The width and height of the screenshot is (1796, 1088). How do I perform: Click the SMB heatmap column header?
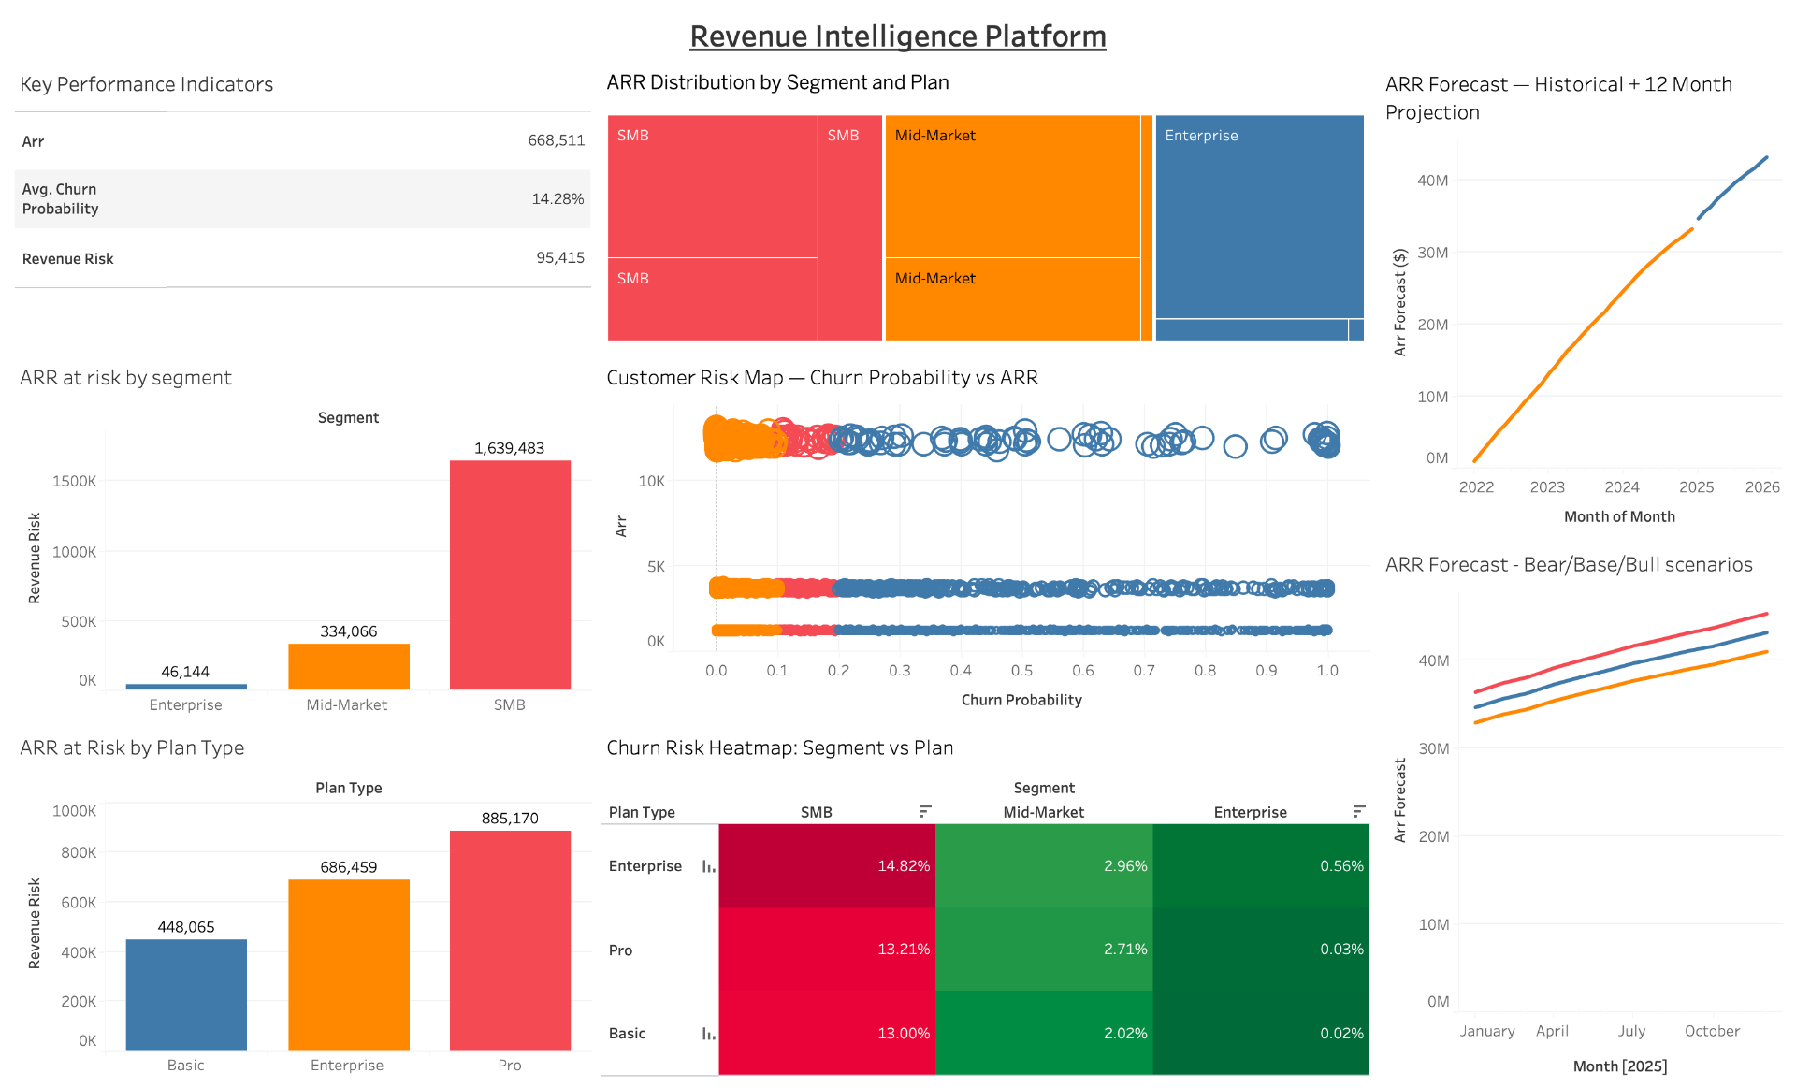(x=817, y=812)
